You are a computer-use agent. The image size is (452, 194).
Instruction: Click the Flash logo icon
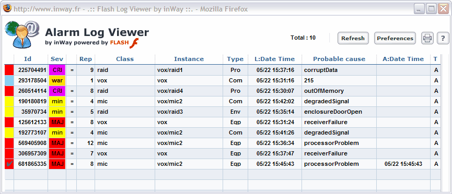click(x=134, y=43)
